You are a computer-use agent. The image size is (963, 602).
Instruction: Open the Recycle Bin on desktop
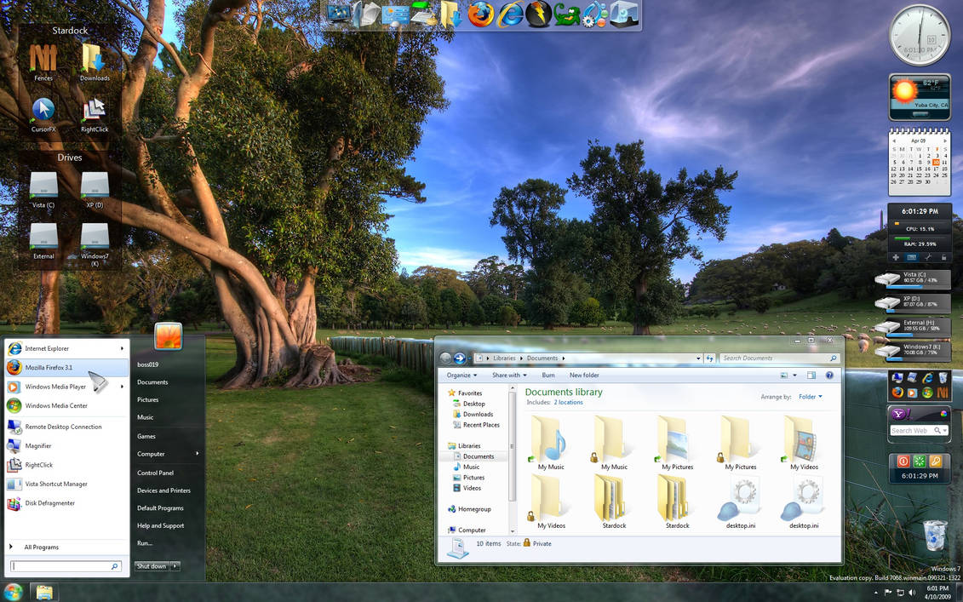935,535
